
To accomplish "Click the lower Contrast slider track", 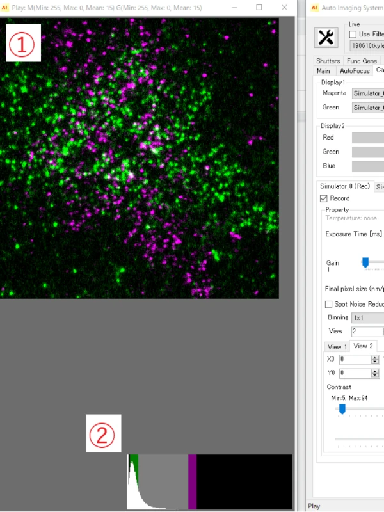I will pos(360,439).
